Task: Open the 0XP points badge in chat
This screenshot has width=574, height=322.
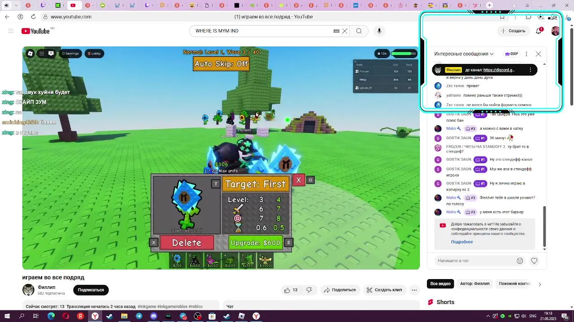Action: pyautogui.click(x=511, y=54)
